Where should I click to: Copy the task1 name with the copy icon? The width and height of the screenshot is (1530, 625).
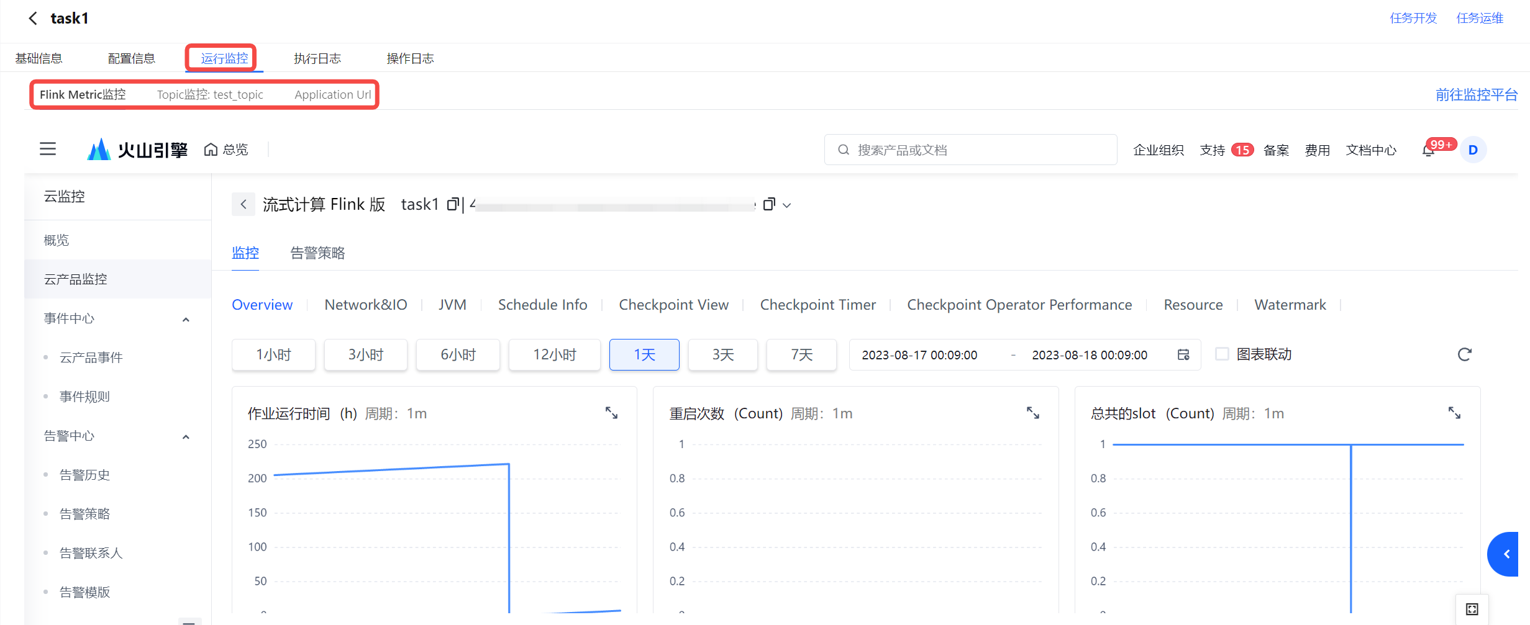point(453,204)
